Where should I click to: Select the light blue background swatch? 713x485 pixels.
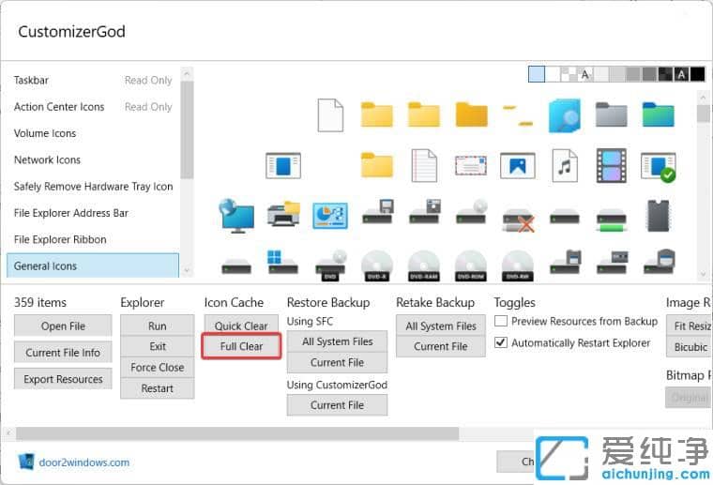click(536, 74)
